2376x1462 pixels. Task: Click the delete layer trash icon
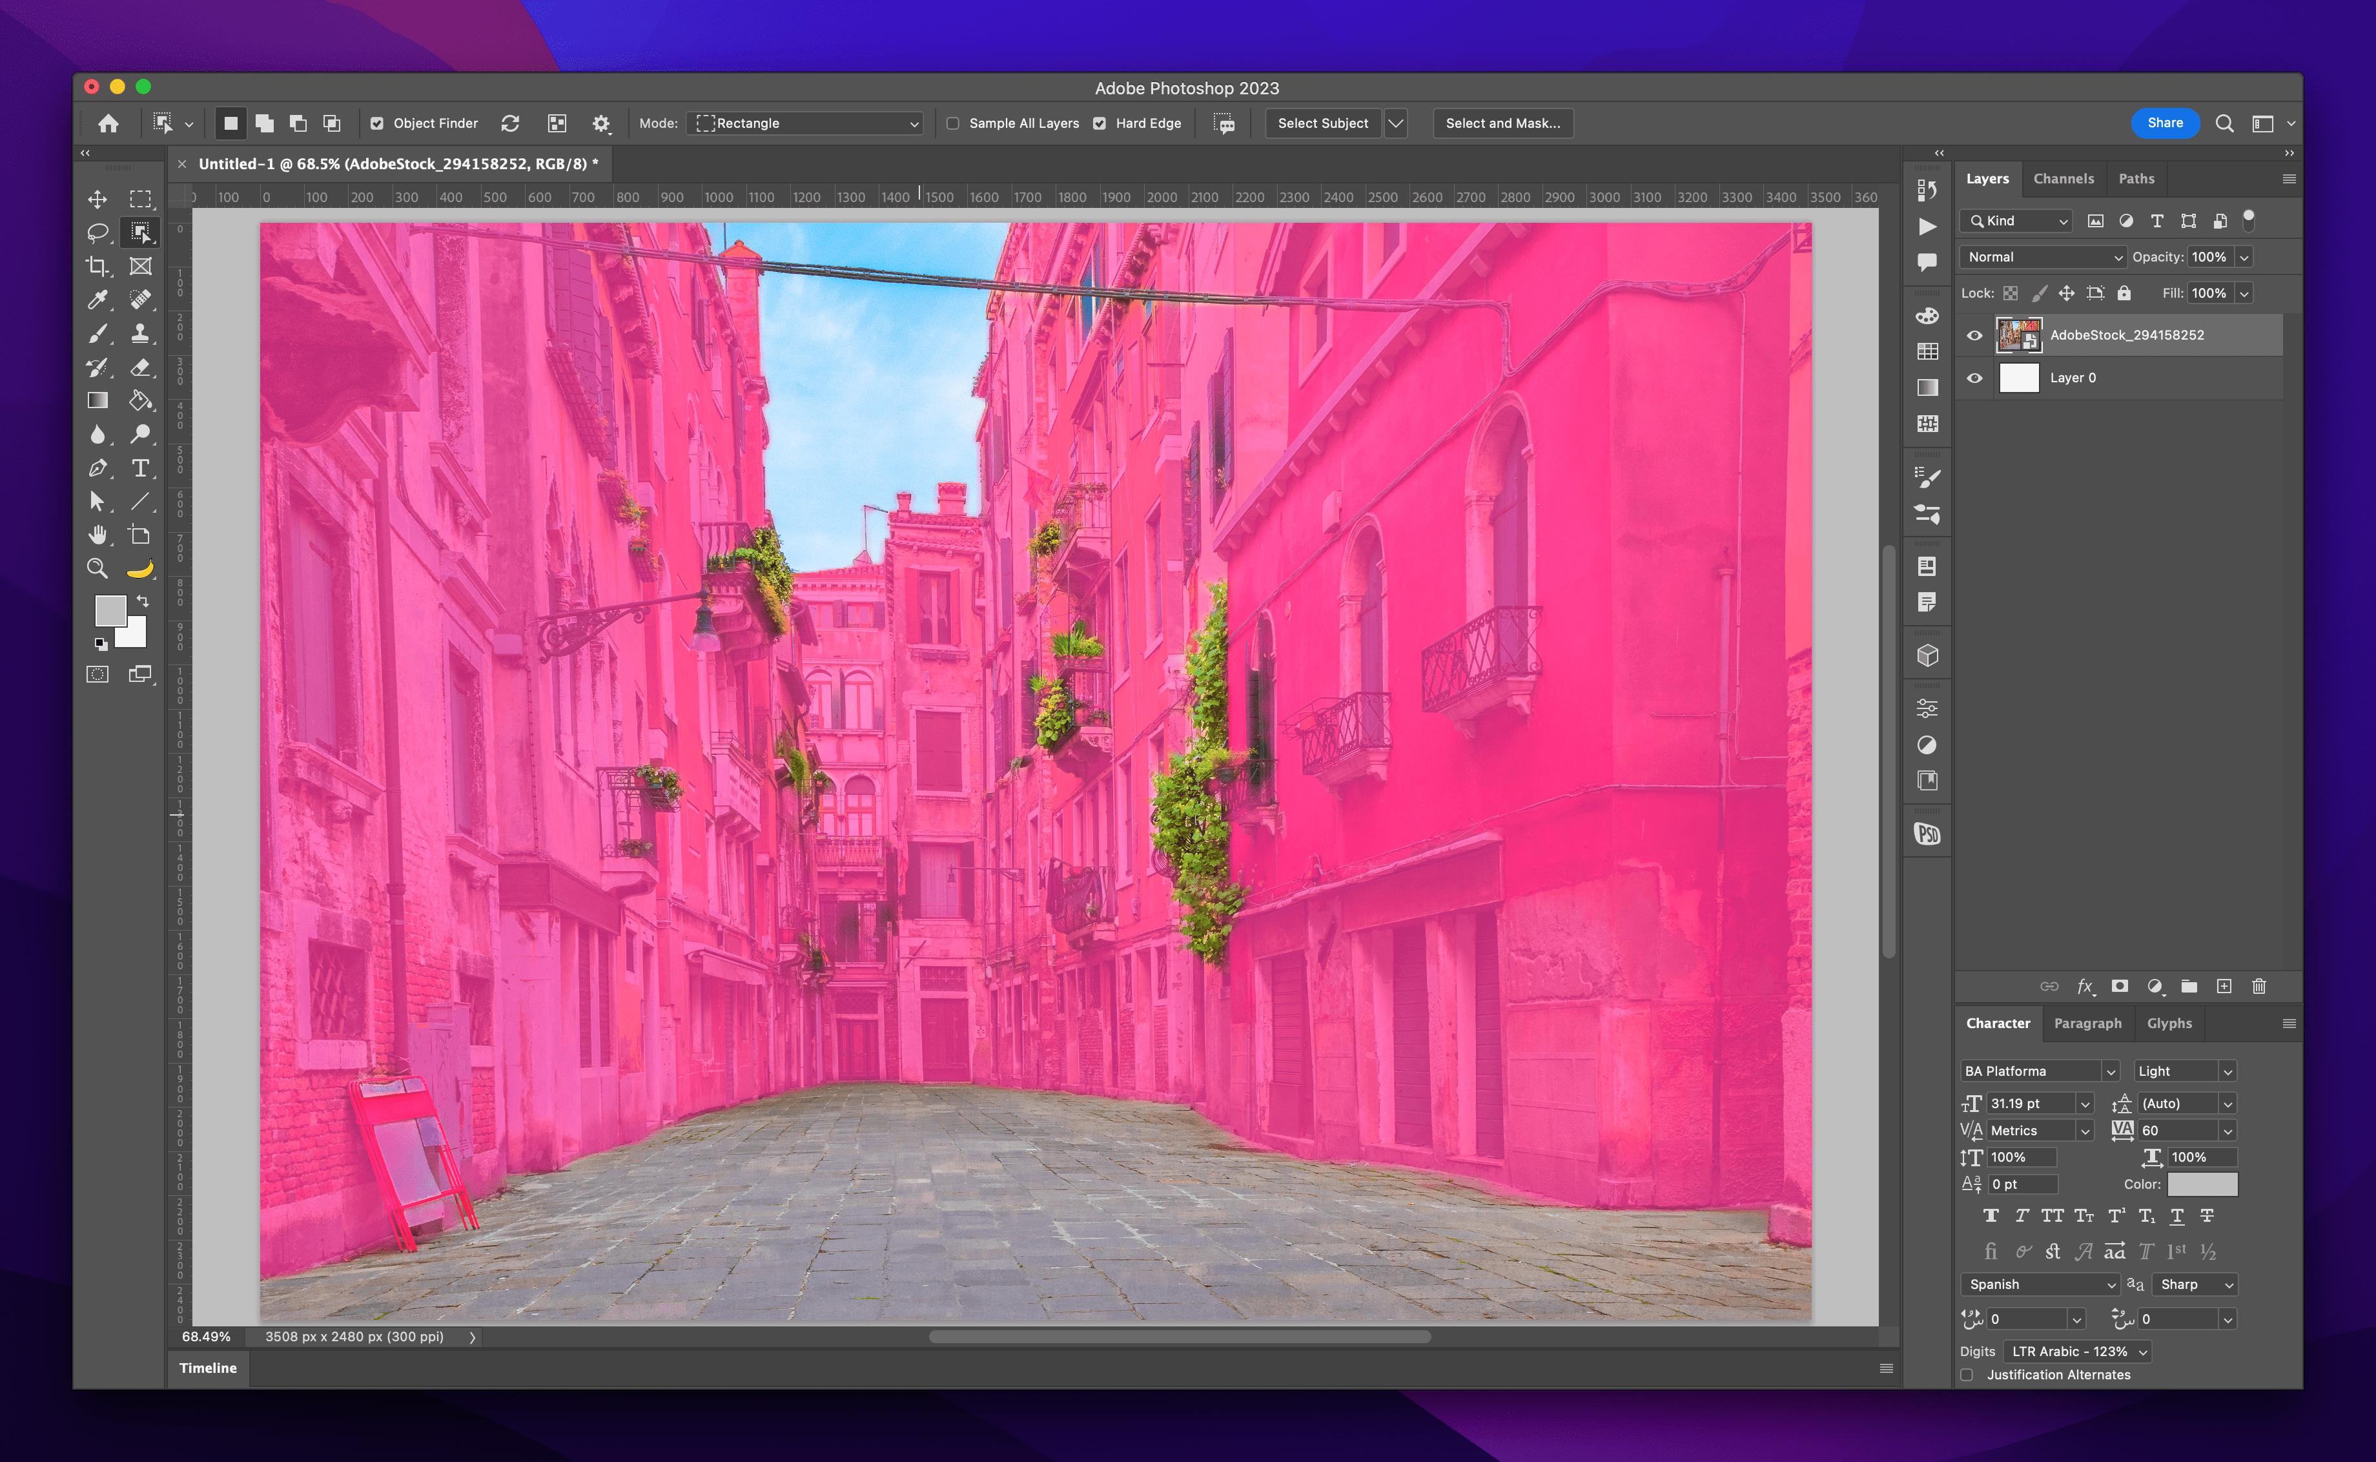pyautogui.click(x=2259, y=986)
